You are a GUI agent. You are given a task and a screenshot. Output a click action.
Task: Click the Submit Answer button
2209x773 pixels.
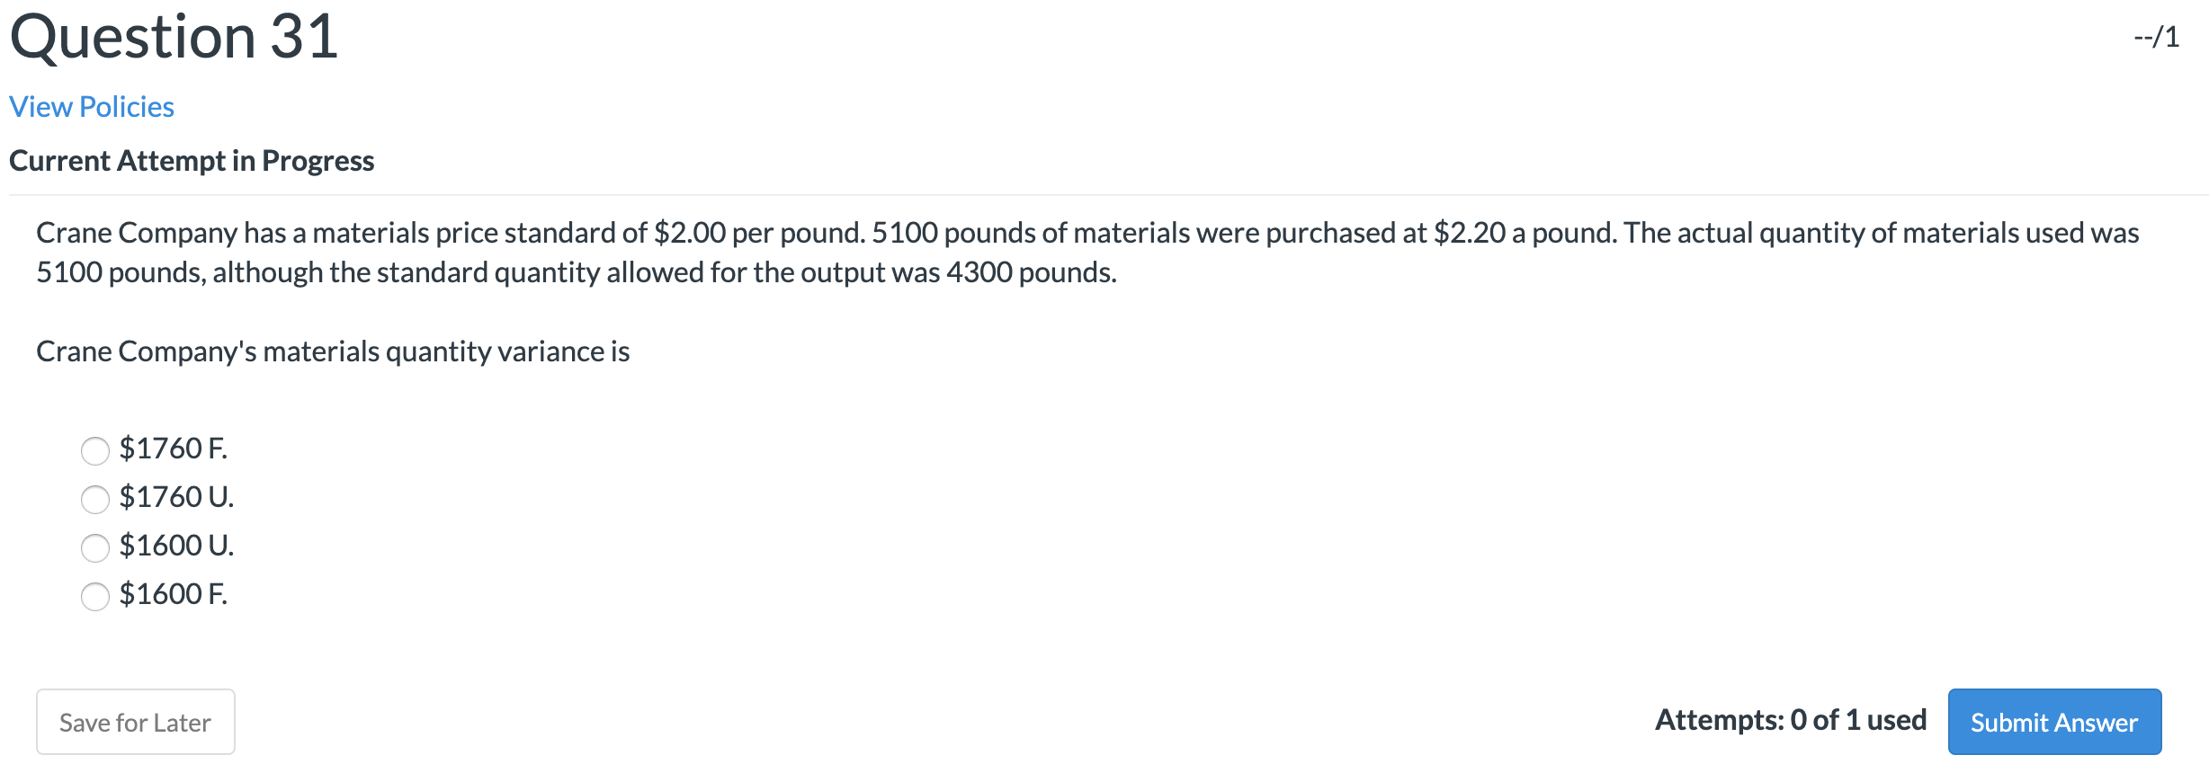coord(2053,721)
